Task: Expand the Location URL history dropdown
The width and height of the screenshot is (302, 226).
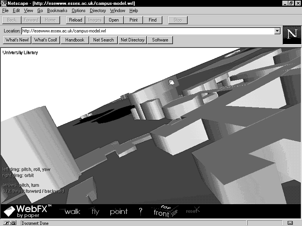Action: coord(277,31)
